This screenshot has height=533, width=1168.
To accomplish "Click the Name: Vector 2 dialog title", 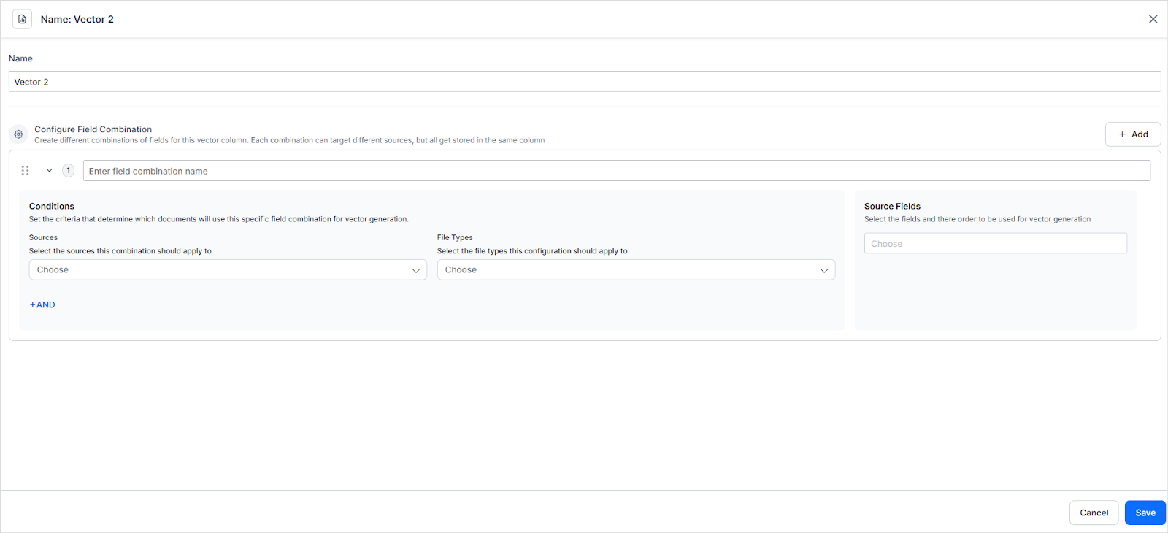I will tap(77, 20).
